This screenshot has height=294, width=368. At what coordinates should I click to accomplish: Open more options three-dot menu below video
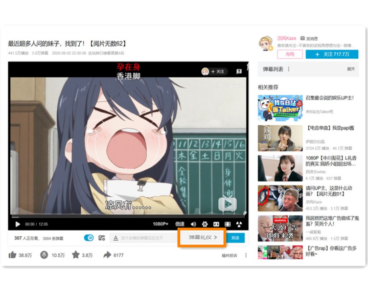click(246, 255)
